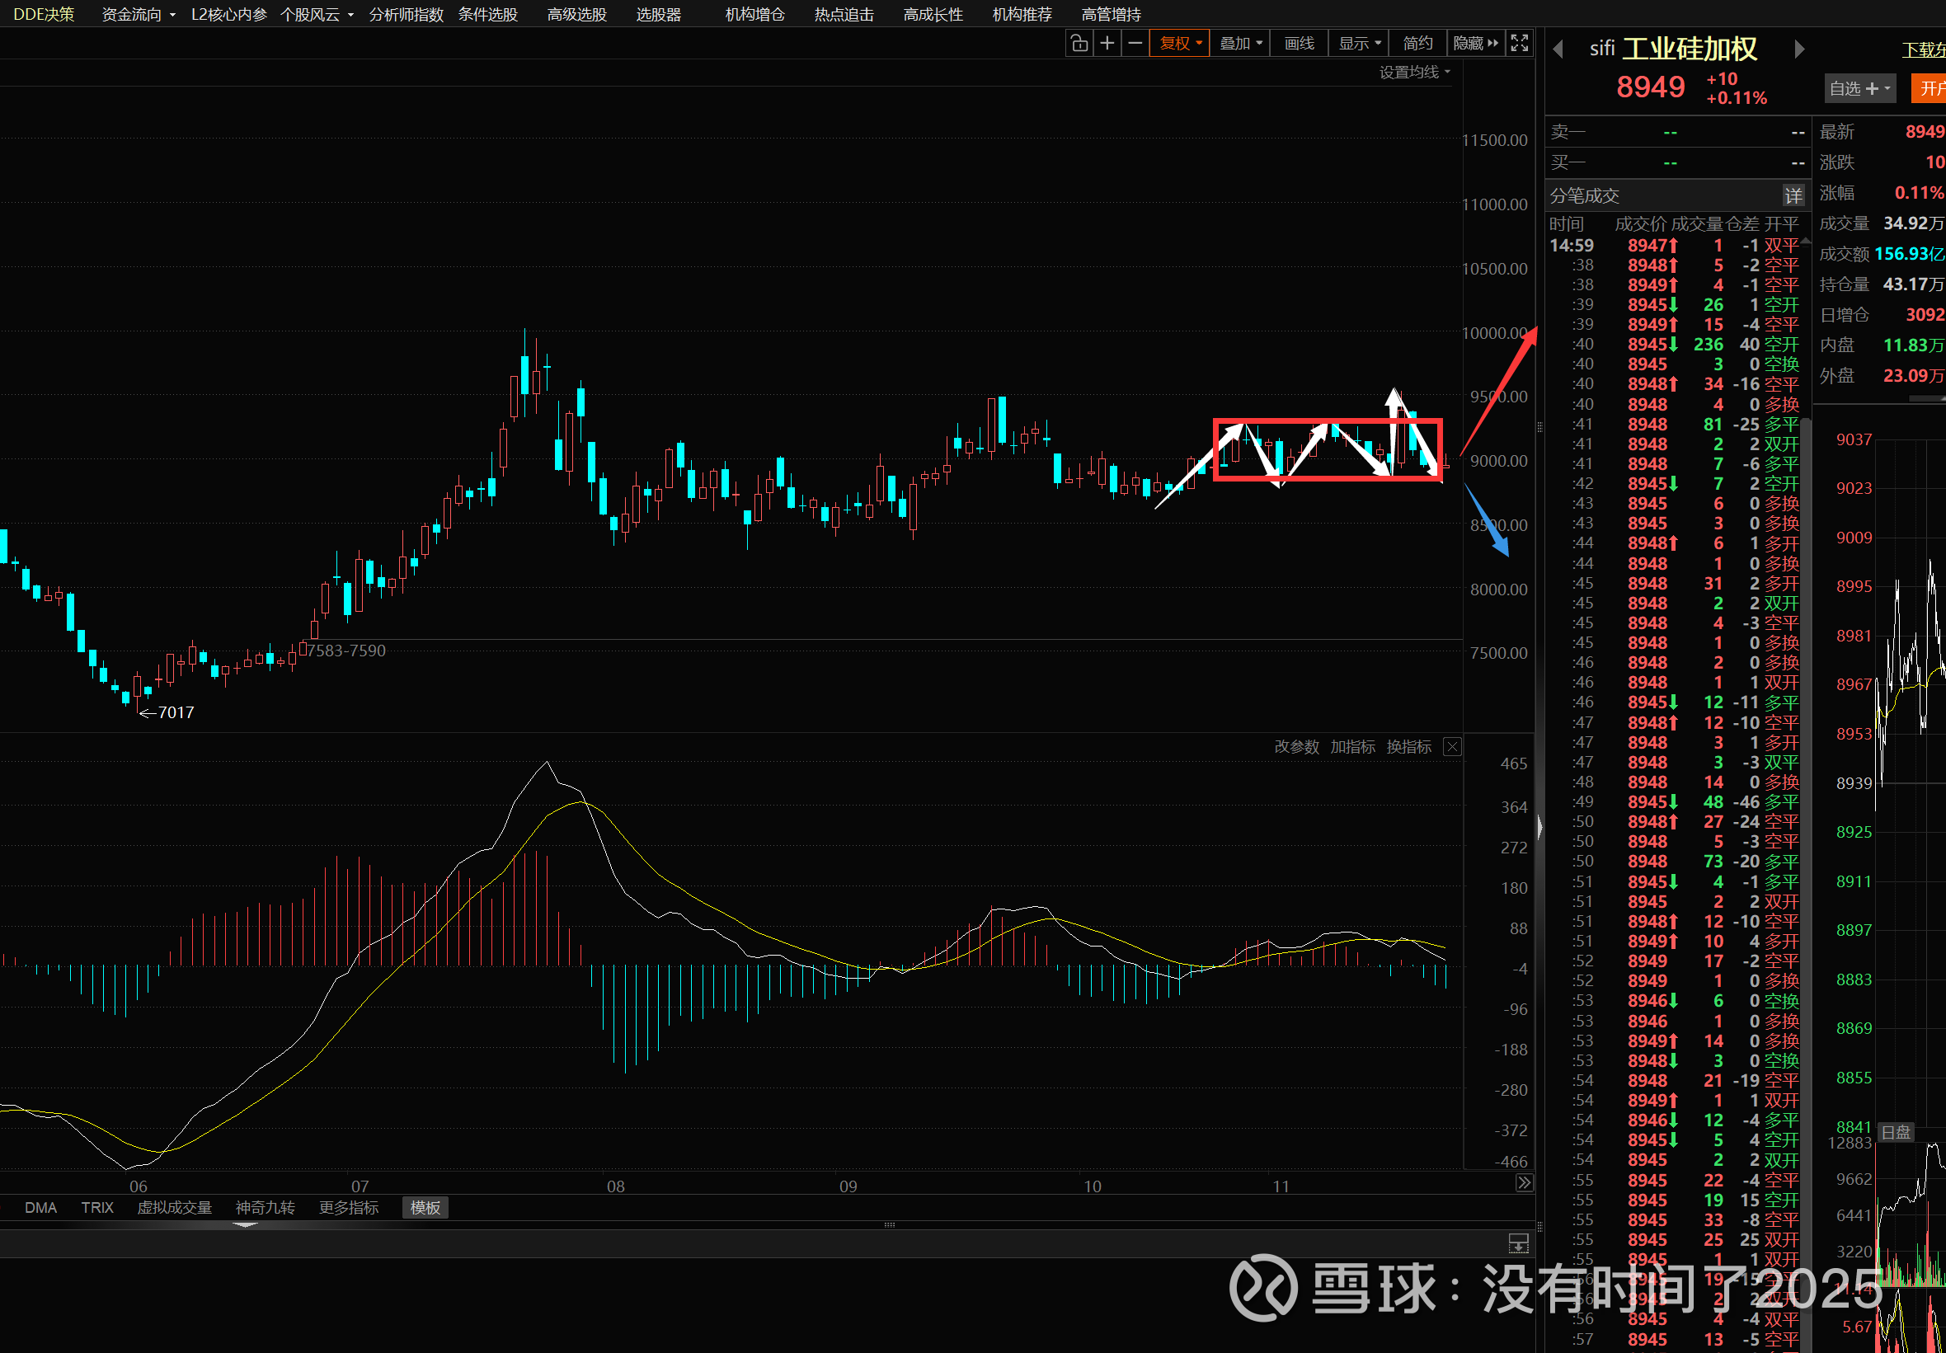Click 详 for detailed trade ticks
Screen dimensions: 1946x1353
(x=1793, y=196)
